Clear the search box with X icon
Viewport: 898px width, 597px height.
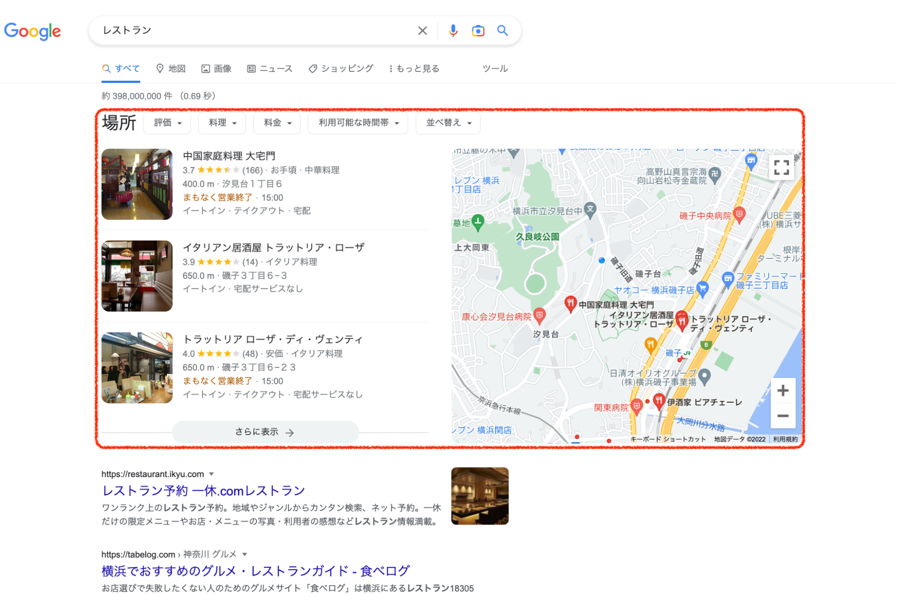(422, 31)
